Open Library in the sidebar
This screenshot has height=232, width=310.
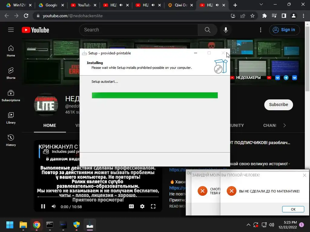point(11,118)
